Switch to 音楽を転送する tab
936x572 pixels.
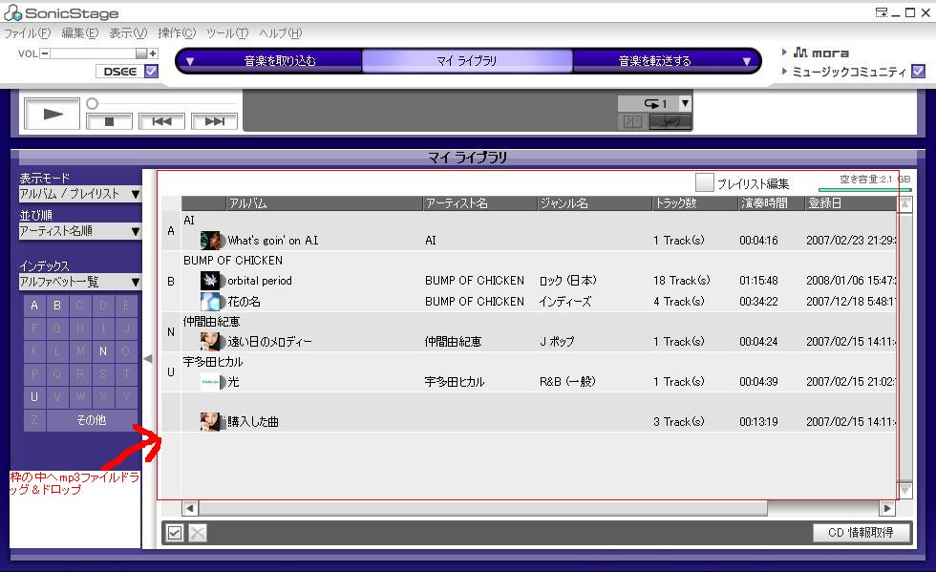(655, 61)
